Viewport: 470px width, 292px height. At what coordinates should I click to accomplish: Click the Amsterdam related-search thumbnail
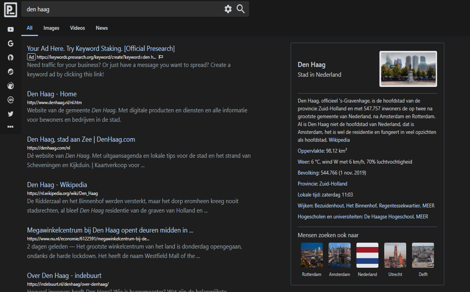point(340,255)
